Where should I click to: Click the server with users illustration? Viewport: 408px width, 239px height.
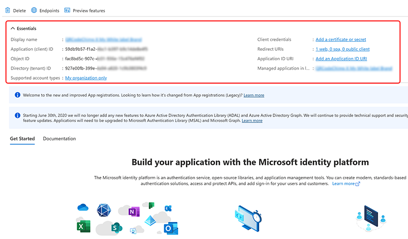pyautogui.click(x=371, y=218)
